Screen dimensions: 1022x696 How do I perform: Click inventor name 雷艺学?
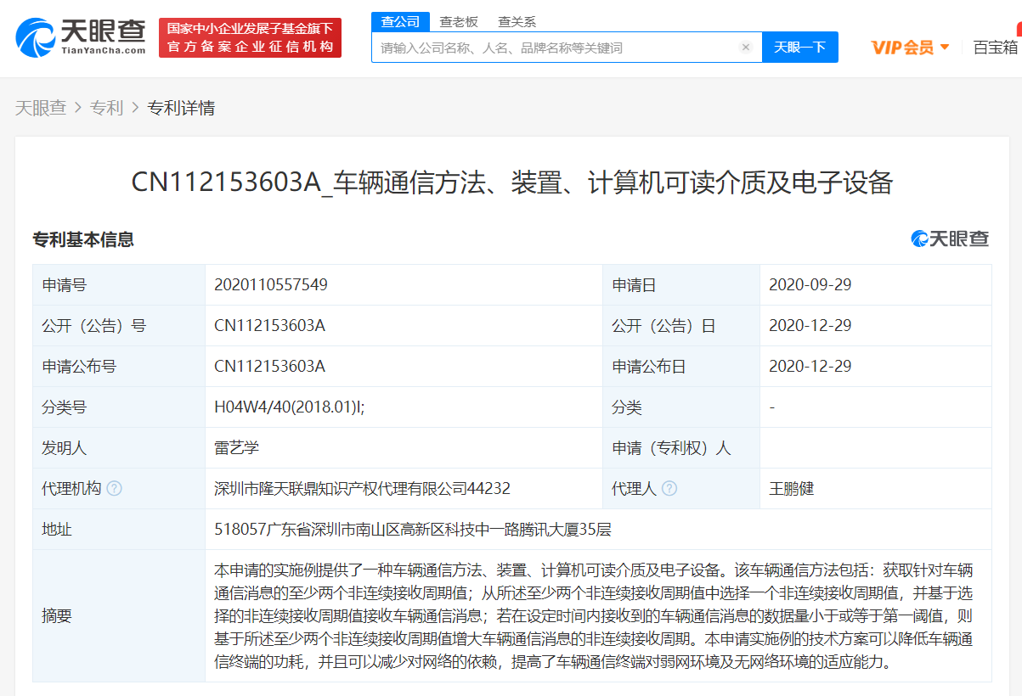(x=236, y=448)
